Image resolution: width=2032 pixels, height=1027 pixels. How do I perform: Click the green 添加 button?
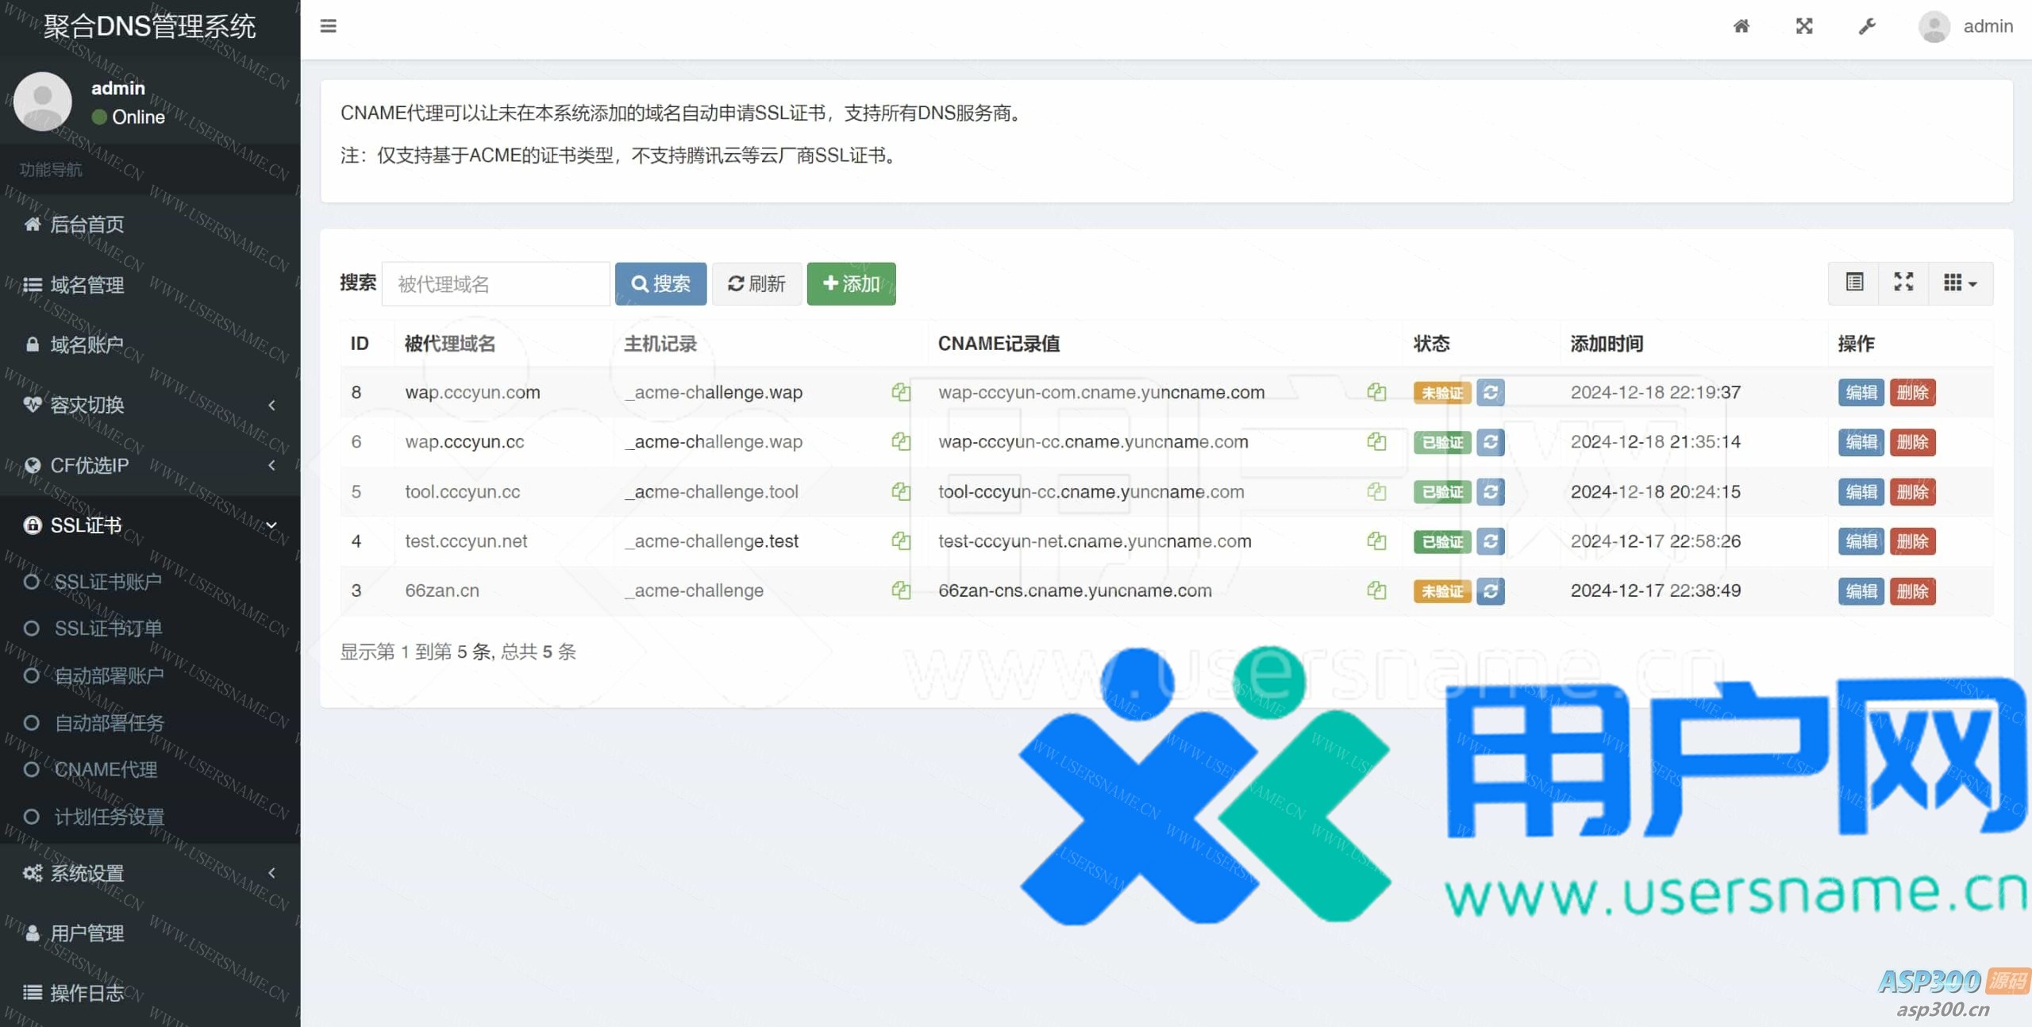click(x=851, y=283)
